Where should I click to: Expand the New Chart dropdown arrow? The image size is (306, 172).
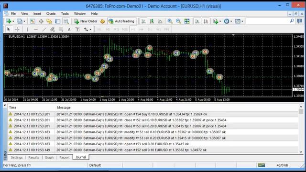click(x=13, y=21)
